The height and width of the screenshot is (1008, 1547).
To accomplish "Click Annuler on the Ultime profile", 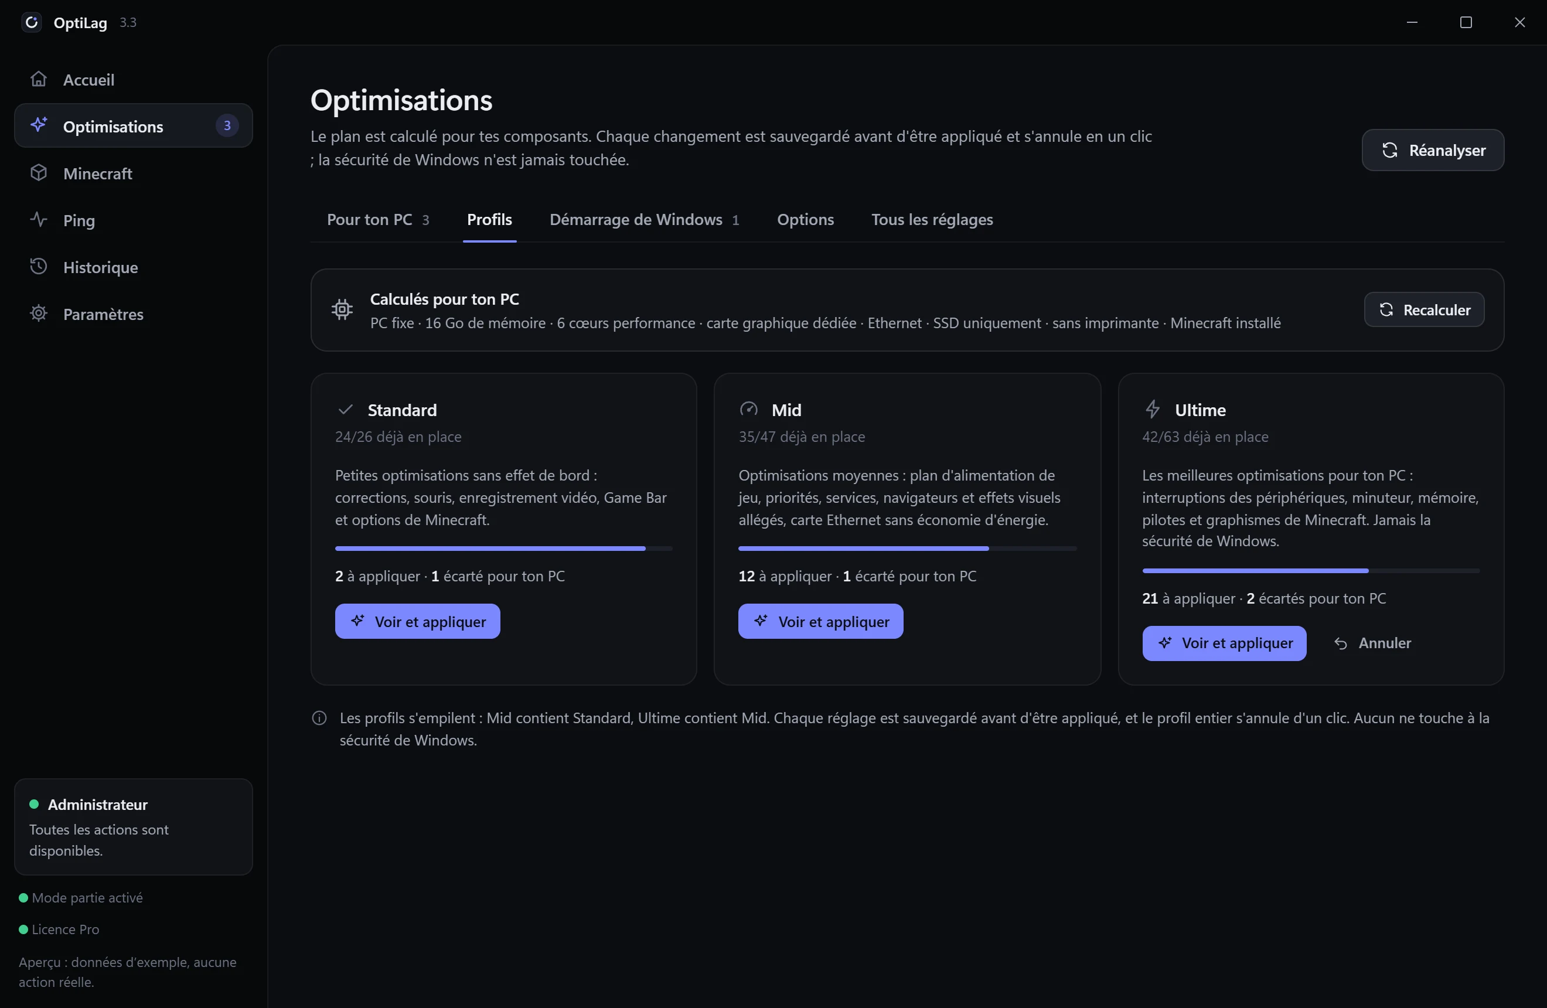I will (x=1372, y=643).
